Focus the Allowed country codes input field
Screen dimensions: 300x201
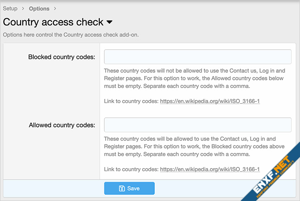pos(198,125)
